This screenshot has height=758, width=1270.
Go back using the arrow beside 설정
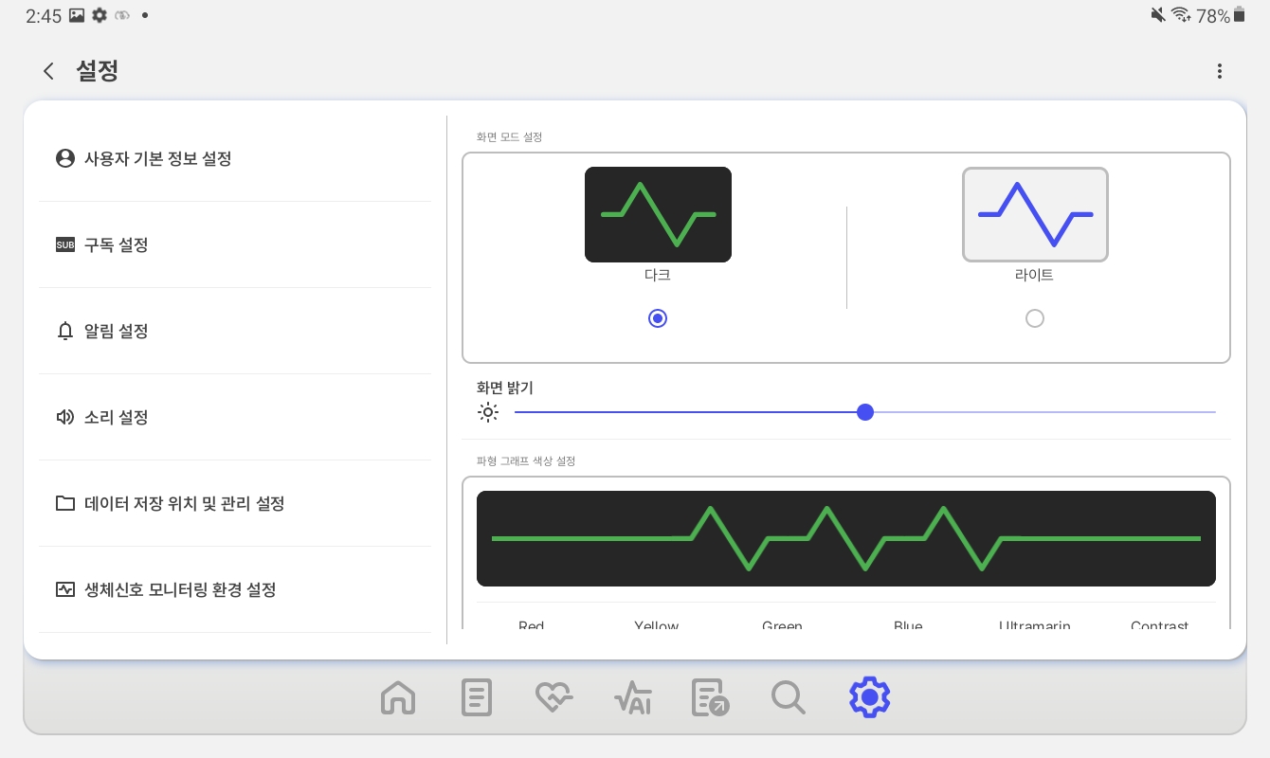(48, 71)
